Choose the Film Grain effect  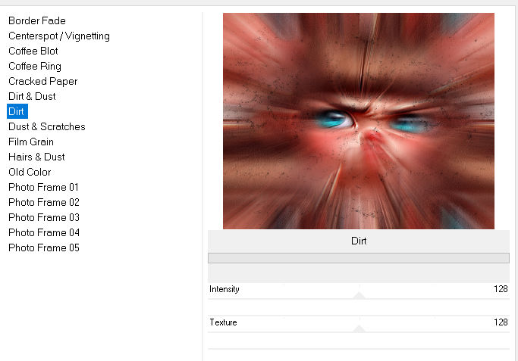point(31,142)
